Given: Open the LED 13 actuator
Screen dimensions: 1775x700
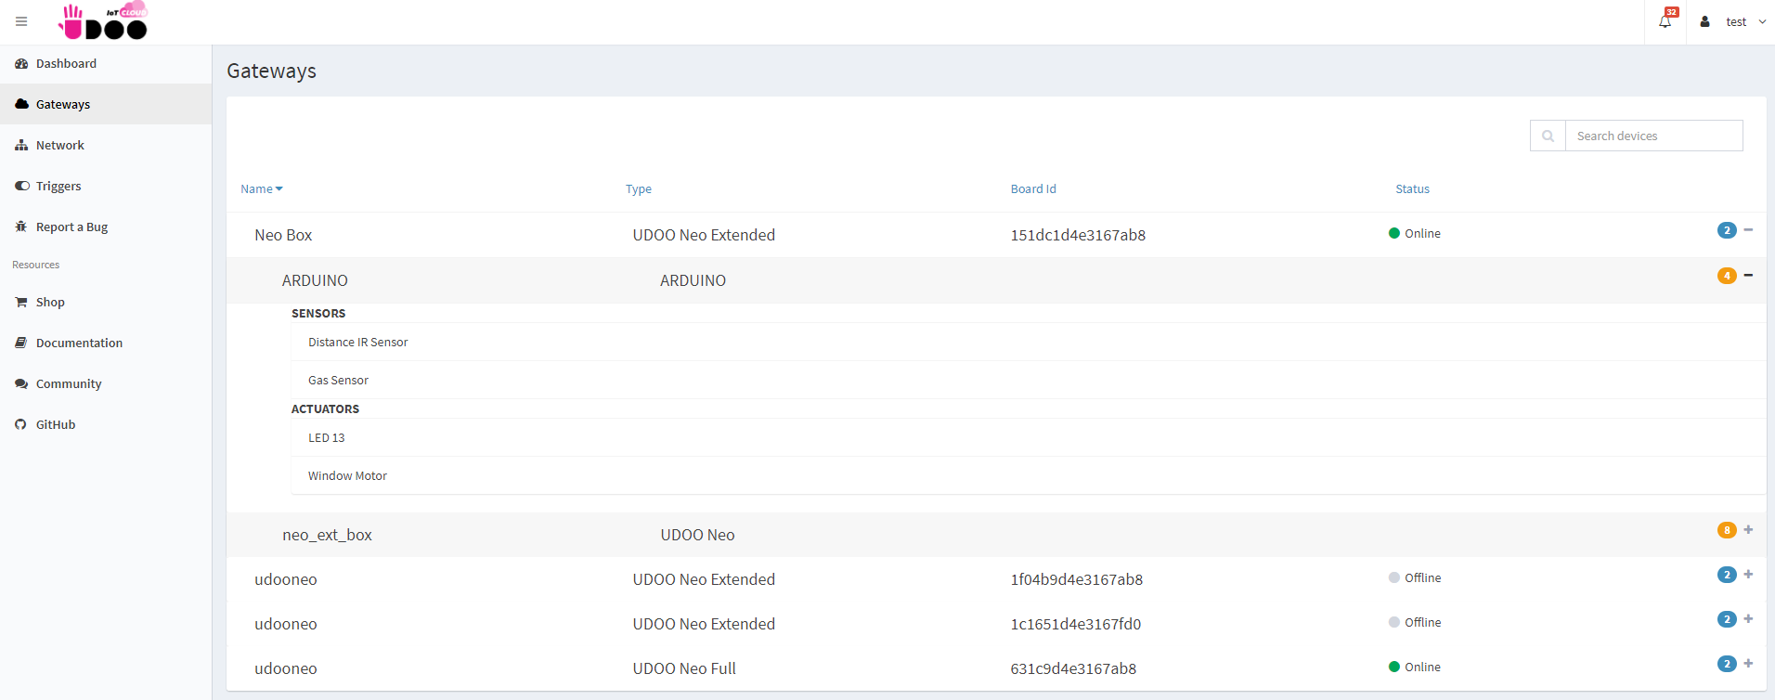Looking at the screenshot, I should (327, 437).
